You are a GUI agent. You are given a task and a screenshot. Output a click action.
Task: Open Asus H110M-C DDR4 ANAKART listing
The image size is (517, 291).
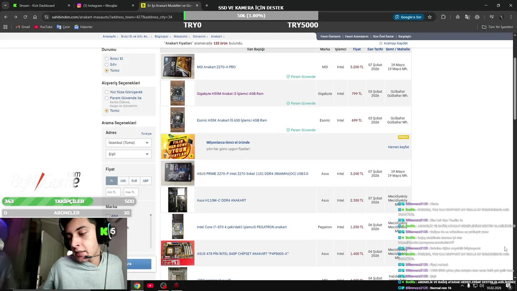(x=221, y=200)
